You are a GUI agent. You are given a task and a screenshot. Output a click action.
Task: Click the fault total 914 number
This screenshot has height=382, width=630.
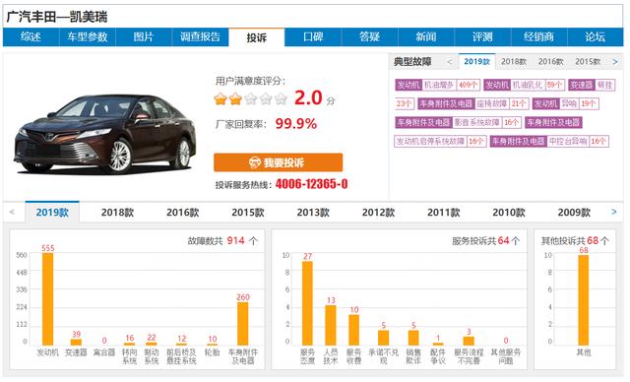[236, 240]
